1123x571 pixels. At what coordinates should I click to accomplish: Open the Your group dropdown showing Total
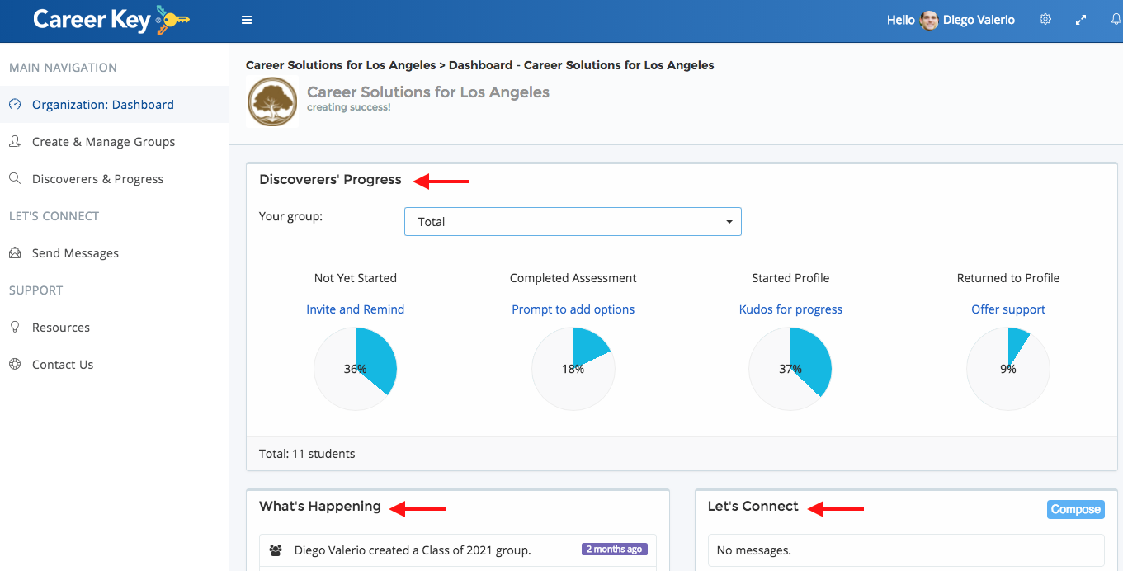(x=573, y=221)
